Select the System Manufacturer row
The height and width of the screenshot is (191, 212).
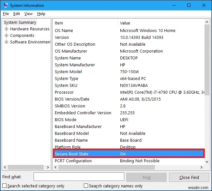coord(129,65)
